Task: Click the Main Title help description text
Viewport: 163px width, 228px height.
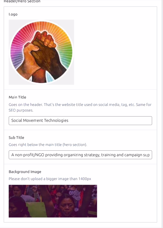Action: 80,104
